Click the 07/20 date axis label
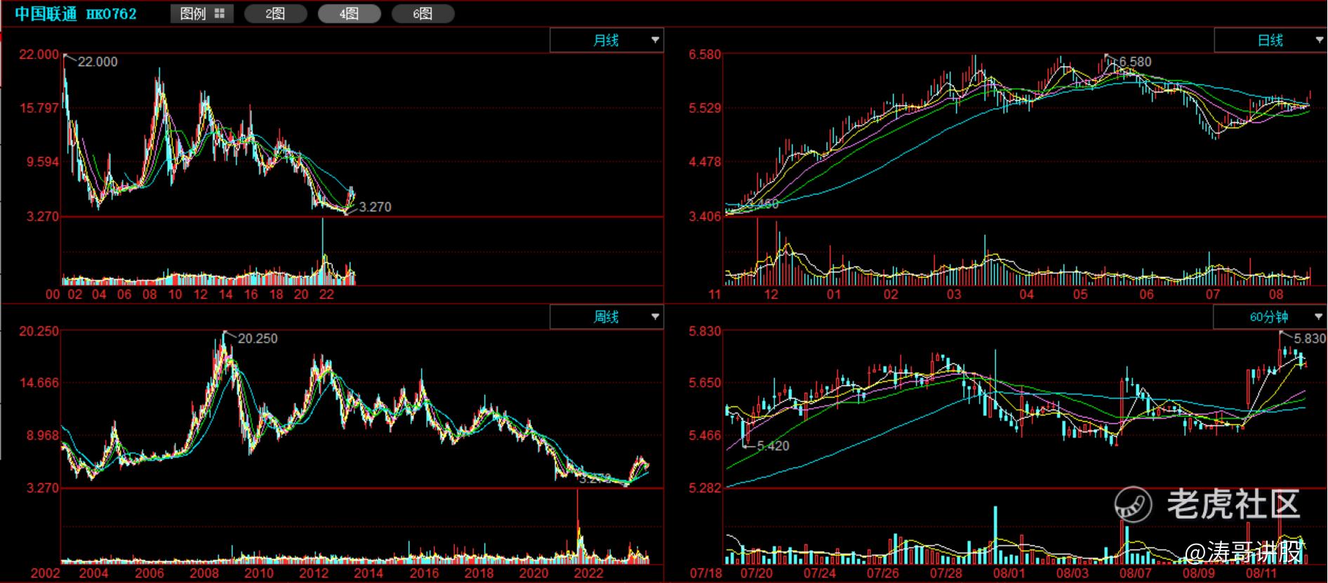This screenshot has height=583, width=1328. click(x=757, y=573)
